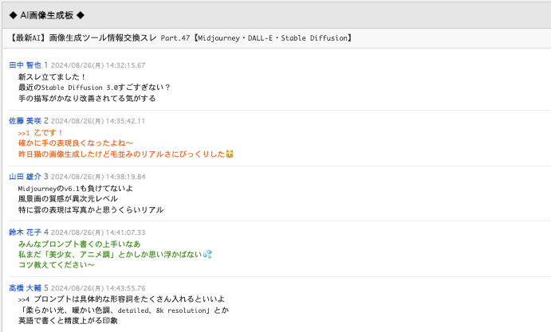
Task: Click on poster name 山田 雄介
Action: pos(25,177)
